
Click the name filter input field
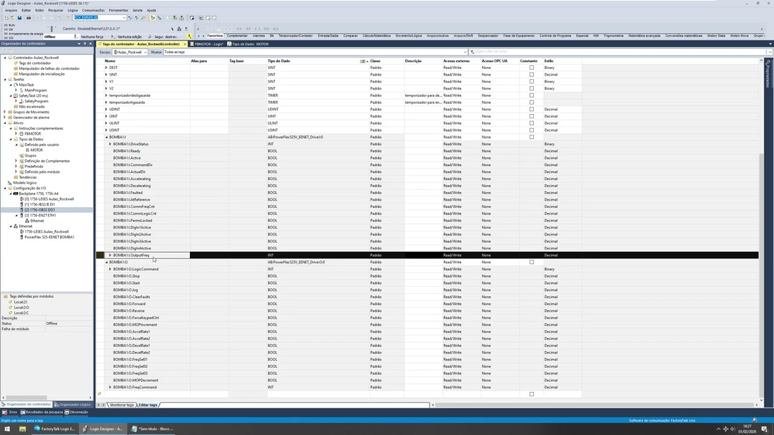pyautogui.click(x=620, y=52)
